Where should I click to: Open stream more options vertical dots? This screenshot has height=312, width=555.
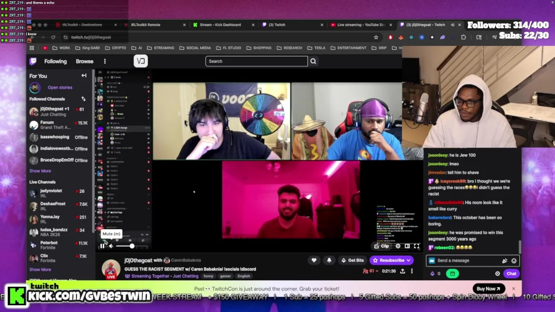(412, 271)
